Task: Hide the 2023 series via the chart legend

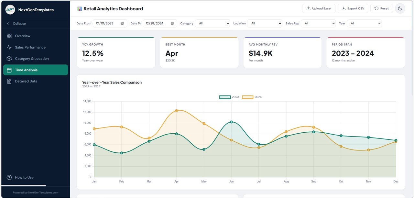Action: click(x=230, y=97)
